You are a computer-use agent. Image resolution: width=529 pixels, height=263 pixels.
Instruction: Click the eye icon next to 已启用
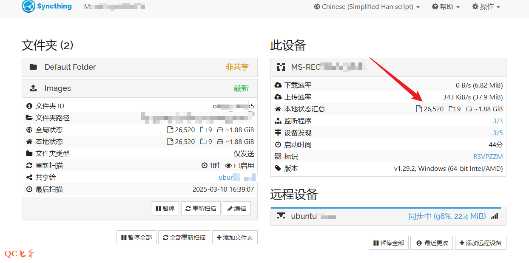[x=228, y=166]
